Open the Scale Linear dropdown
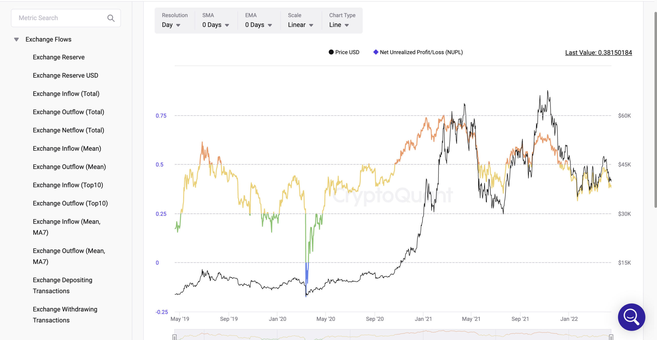The width and height of the screenshot is (657, 340). click(x=301, y=25)
